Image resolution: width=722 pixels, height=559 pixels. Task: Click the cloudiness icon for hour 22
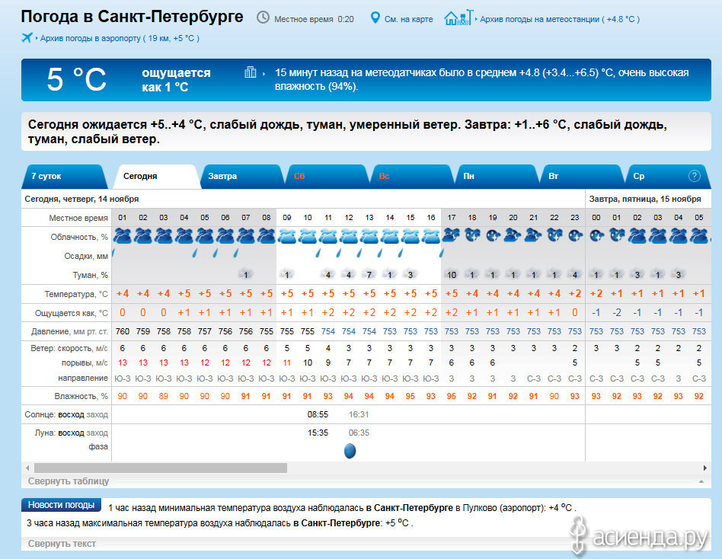(x=554, y=236)
